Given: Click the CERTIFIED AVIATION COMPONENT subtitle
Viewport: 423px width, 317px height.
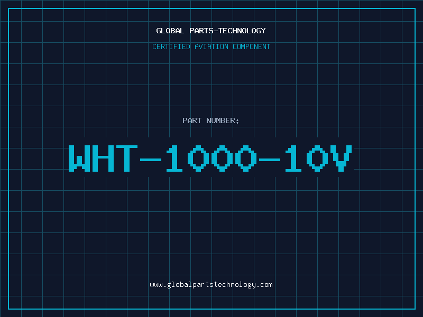Looking at the screenshot, I should click(x=211, y=46).
